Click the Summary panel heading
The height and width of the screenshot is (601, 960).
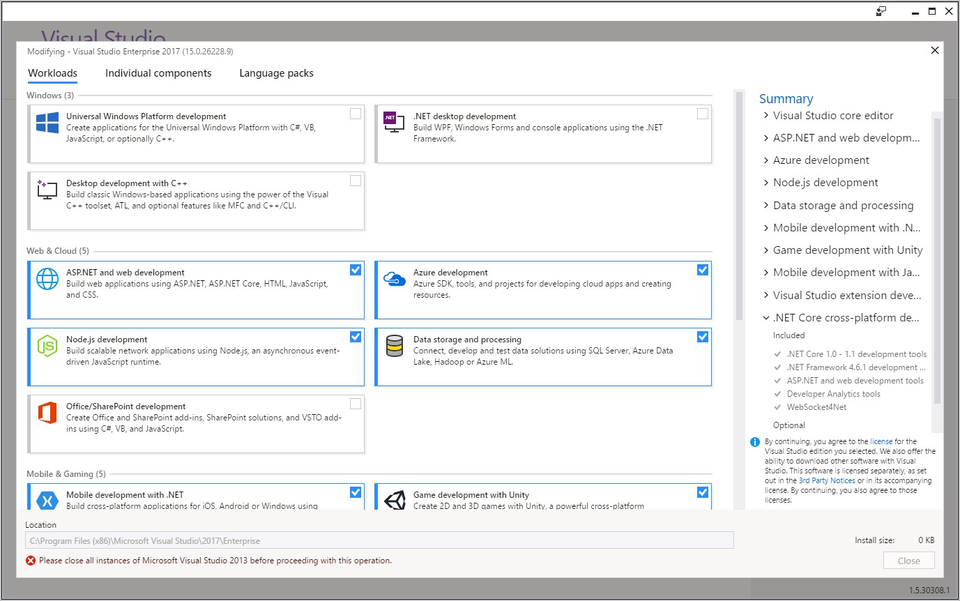(x=786, y=99)
